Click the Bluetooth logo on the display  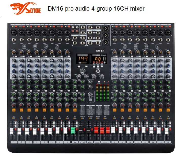coord(104,55)
